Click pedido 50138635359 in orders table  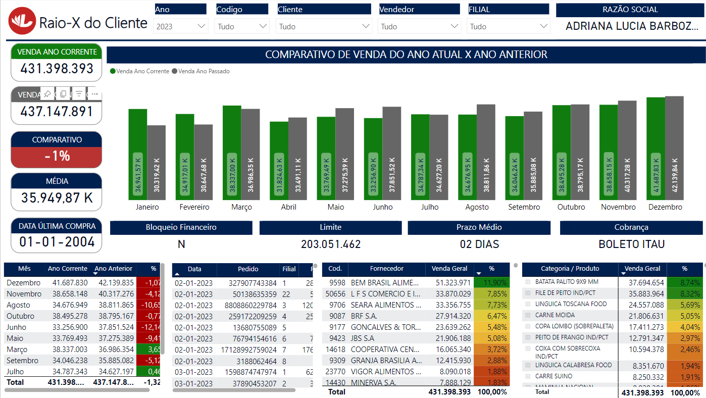pyautogui.click(x=256, y=294)
